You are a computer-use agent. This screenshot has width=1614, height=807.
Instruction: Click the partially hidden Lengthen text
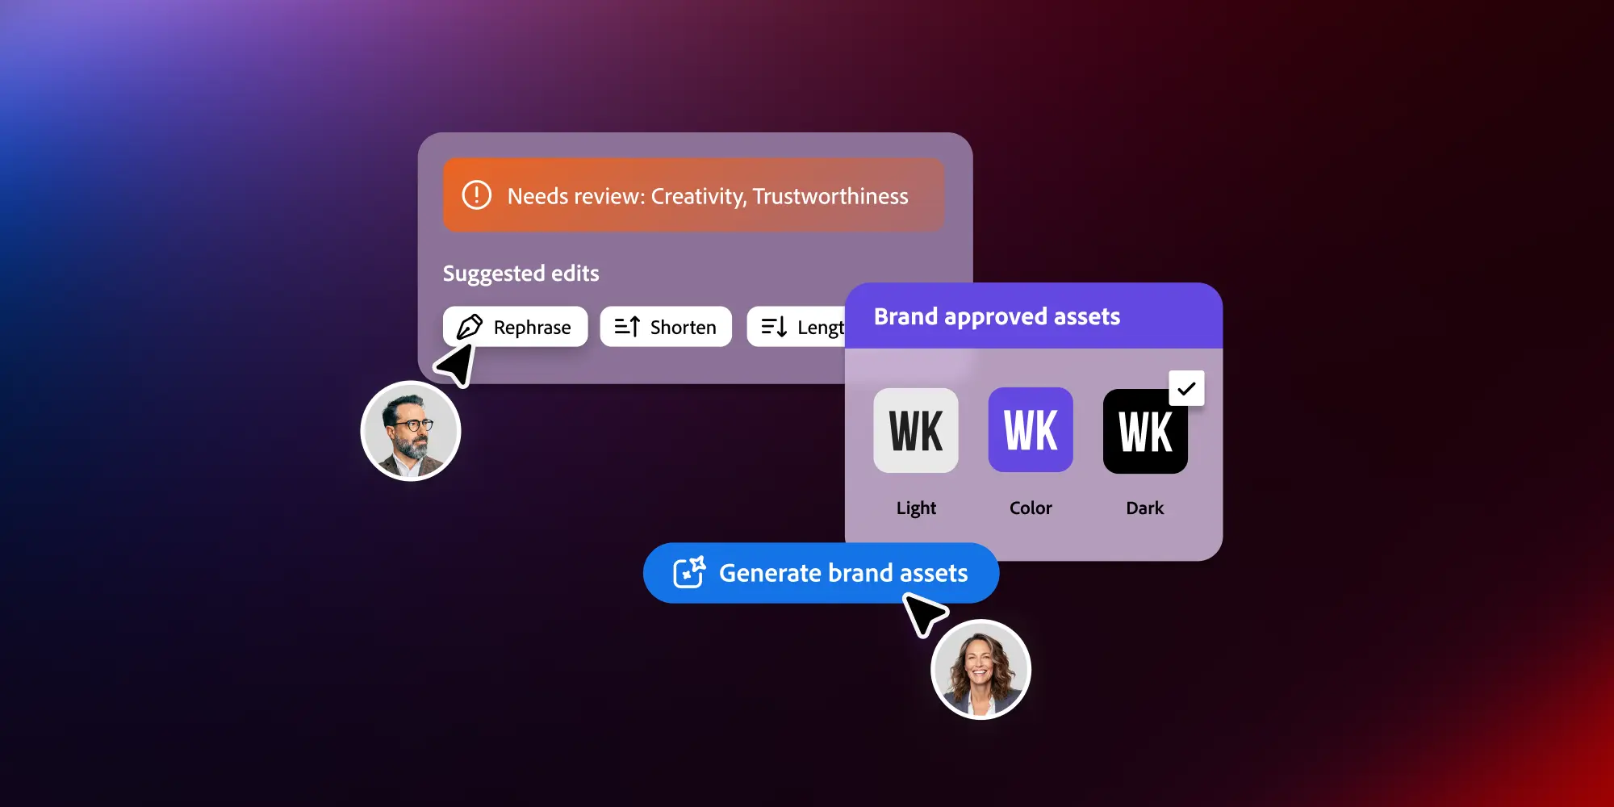[x=820, y=328]
